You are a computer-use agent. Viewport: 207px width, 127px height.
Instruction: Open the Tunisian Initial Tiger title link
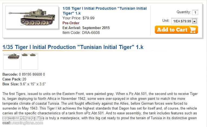point(104,11)
